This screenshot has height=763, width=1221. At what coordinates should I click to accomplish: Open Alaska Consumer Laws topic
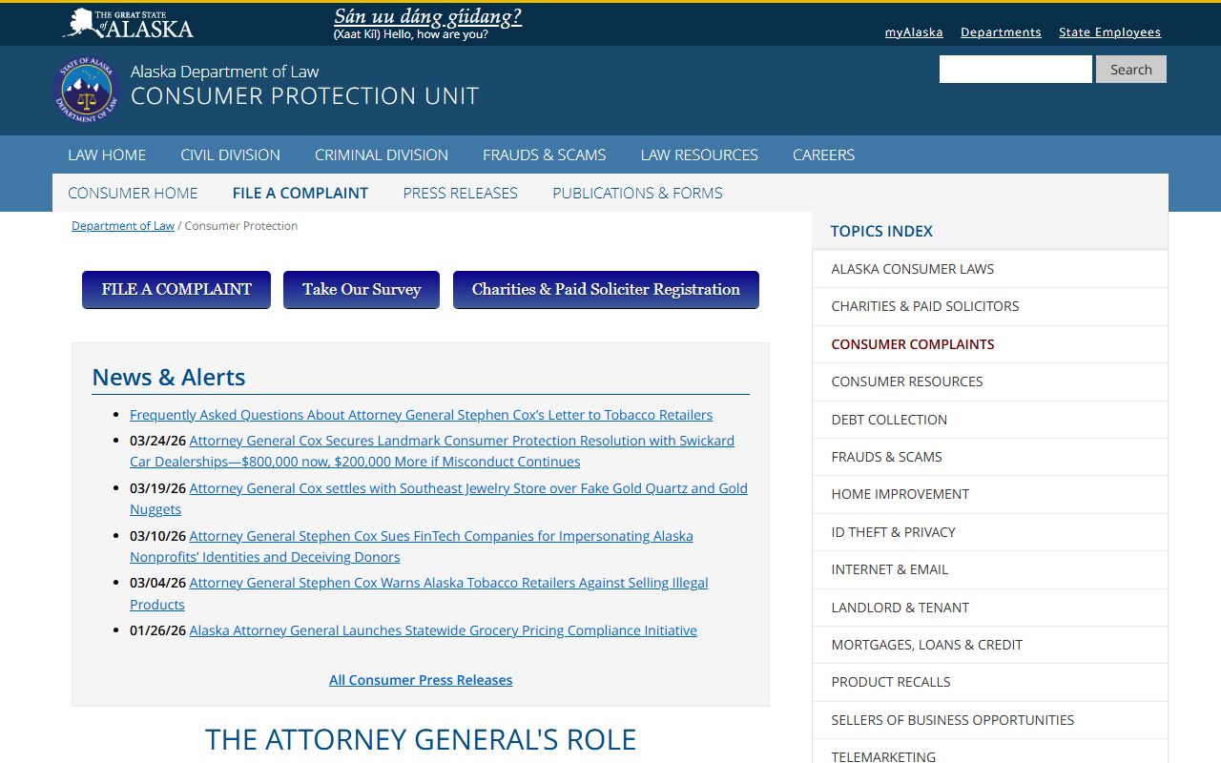tap(990, 269)
